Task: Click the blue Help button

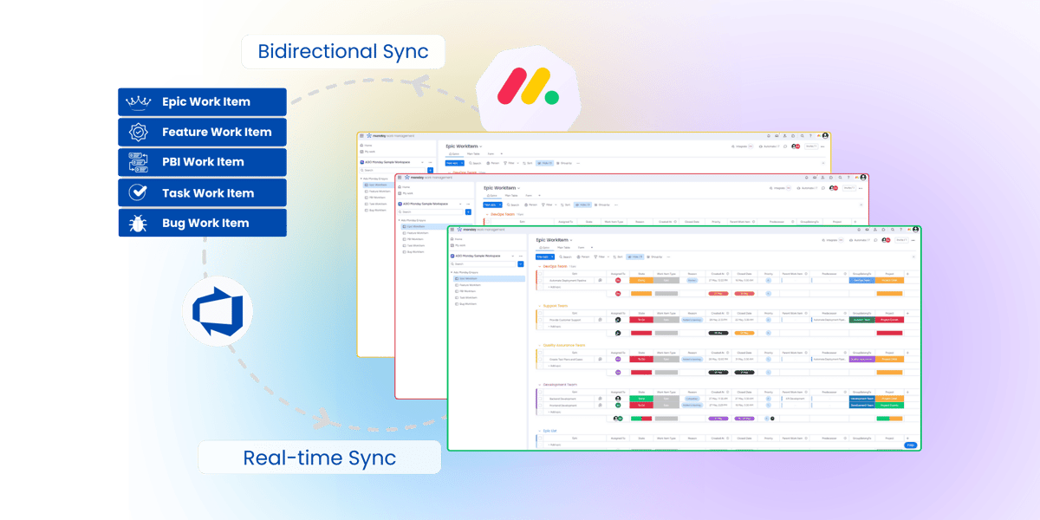Action: pos(910,445)
